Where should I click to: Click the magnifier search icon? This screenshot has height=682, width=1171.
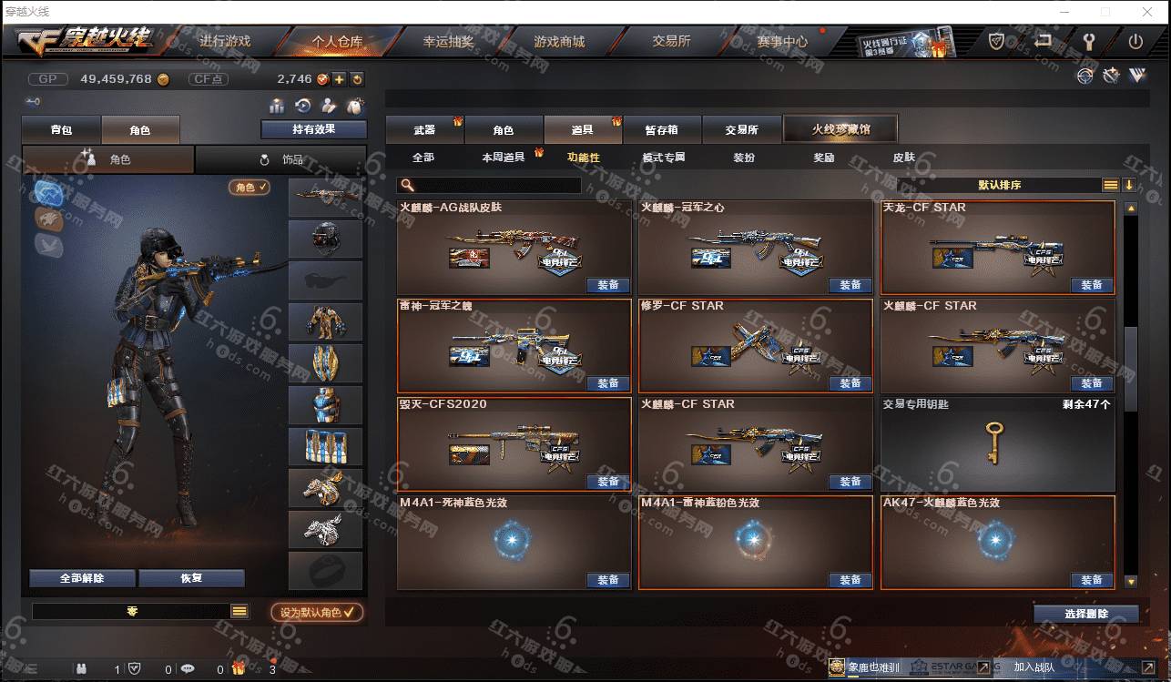[408, 185]
